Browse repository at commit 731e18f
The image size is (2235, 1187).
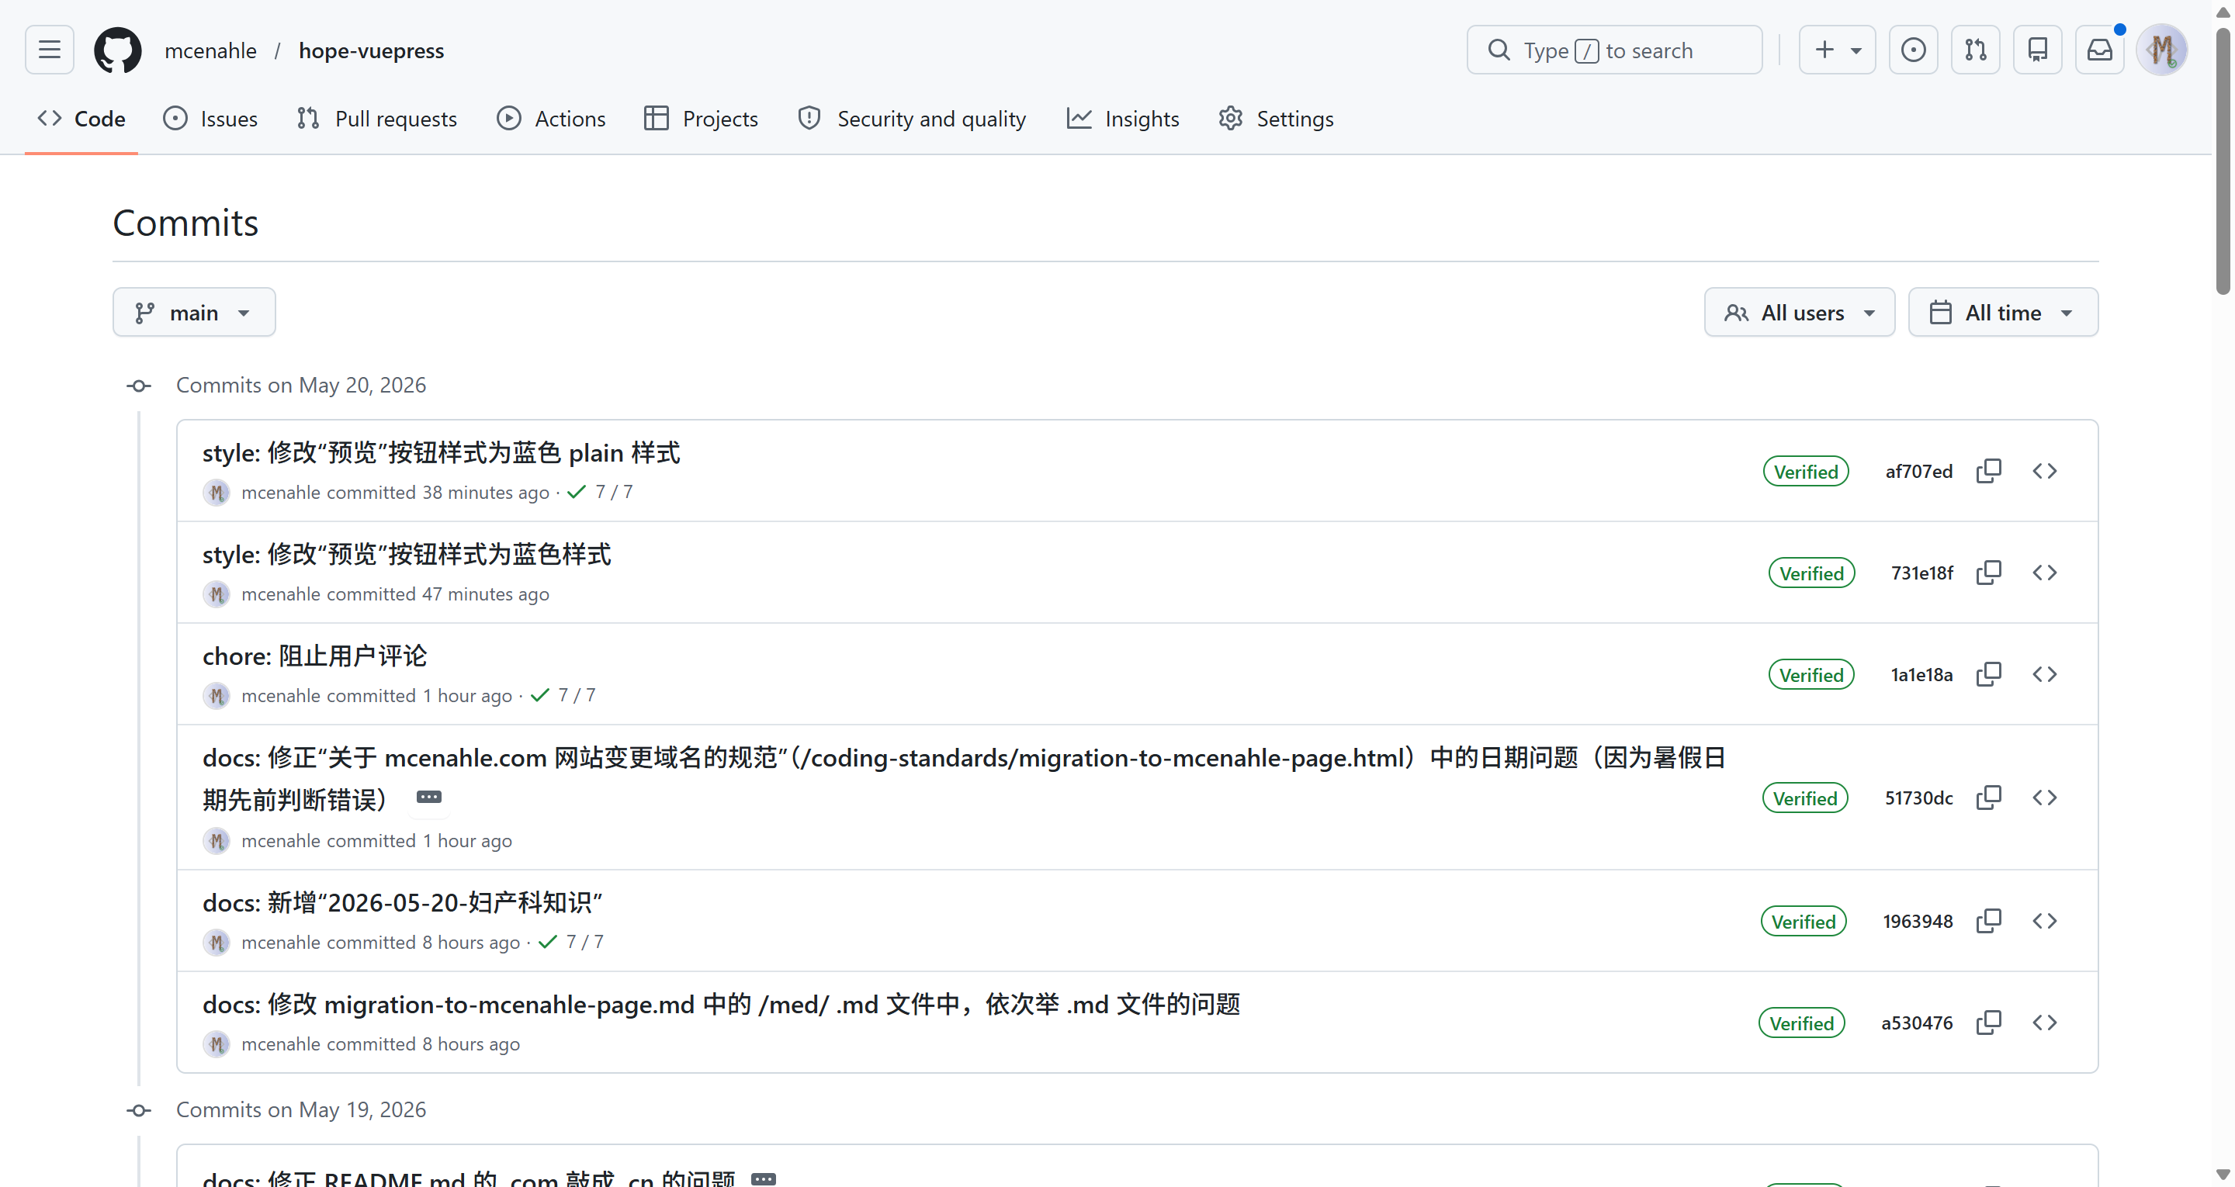click(2044, 573)
